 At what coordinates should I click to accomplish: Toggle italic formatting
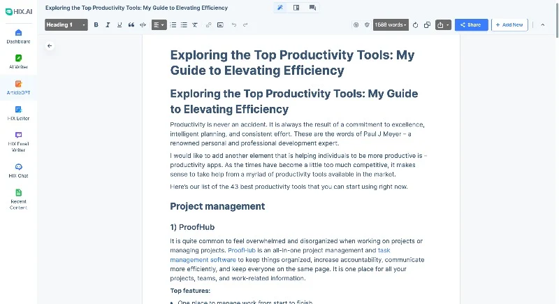click(108, 24)
